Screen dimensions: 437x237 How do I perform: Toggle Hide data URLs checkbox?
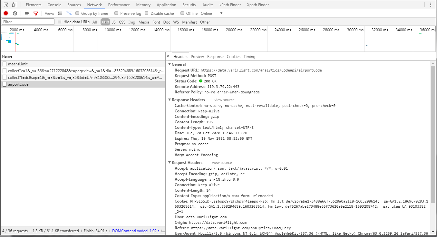pos(60,22)
